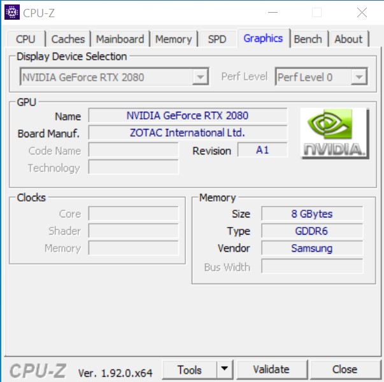
Task: Click the CPU-Z title bar text
Action: click(x=39, y=13)
